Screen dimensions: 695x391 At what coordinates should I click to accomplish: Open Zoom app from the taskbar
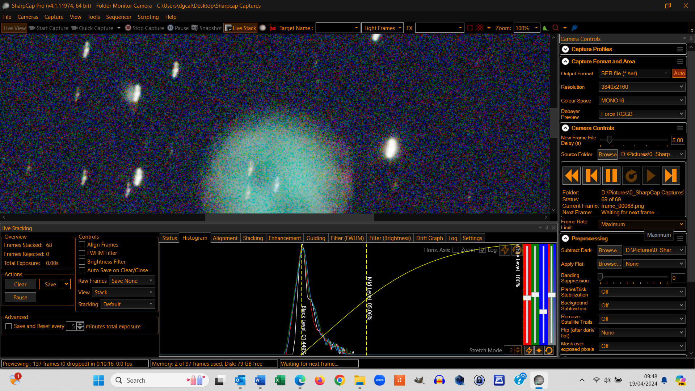click(380, 380)
